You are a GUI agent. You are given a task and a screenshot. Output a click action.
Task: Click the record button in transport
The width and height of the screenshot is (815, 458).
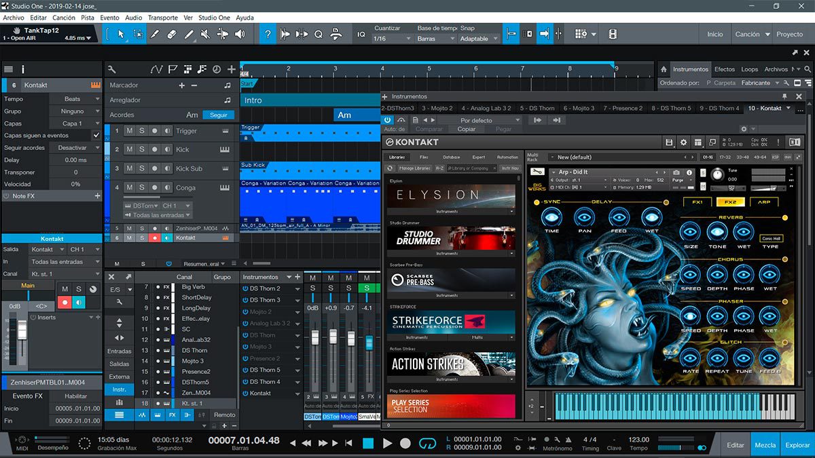405,443
